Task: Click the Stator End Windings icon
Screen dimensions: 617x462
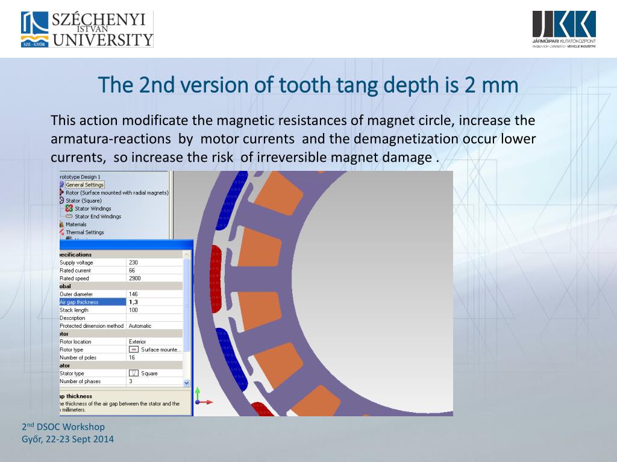Action: [69, 217]
